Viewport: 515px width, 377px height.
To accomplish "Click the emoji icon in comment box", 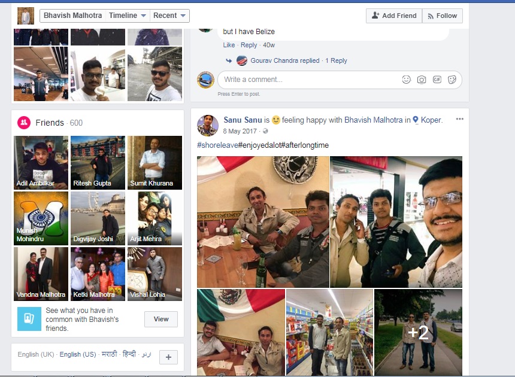I will [406, 80].
